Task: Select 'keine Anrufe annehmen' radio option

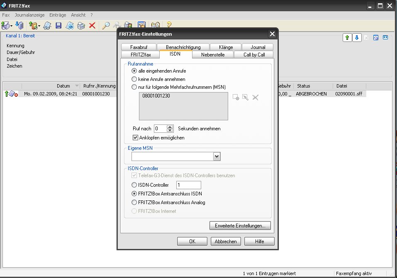Action: pyautogui.click(x=134, y=79)
